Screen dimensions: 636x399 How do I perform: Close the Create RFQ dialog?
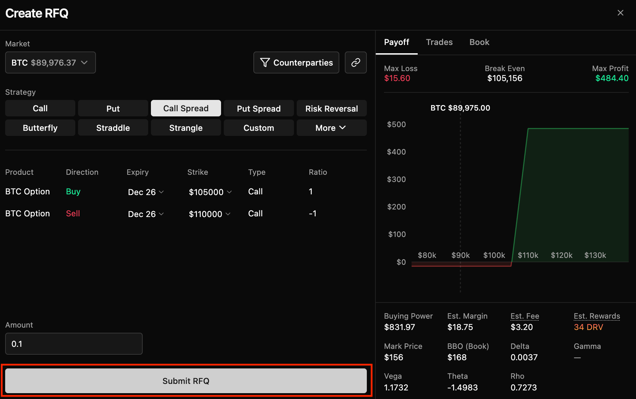point(620,13)
